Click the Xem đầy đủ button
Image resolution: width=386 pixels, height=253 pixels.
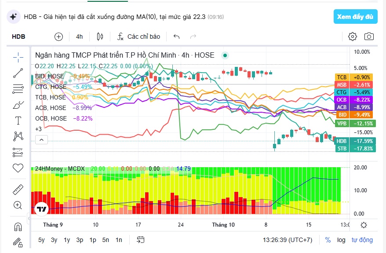click(x=356, y=17)
